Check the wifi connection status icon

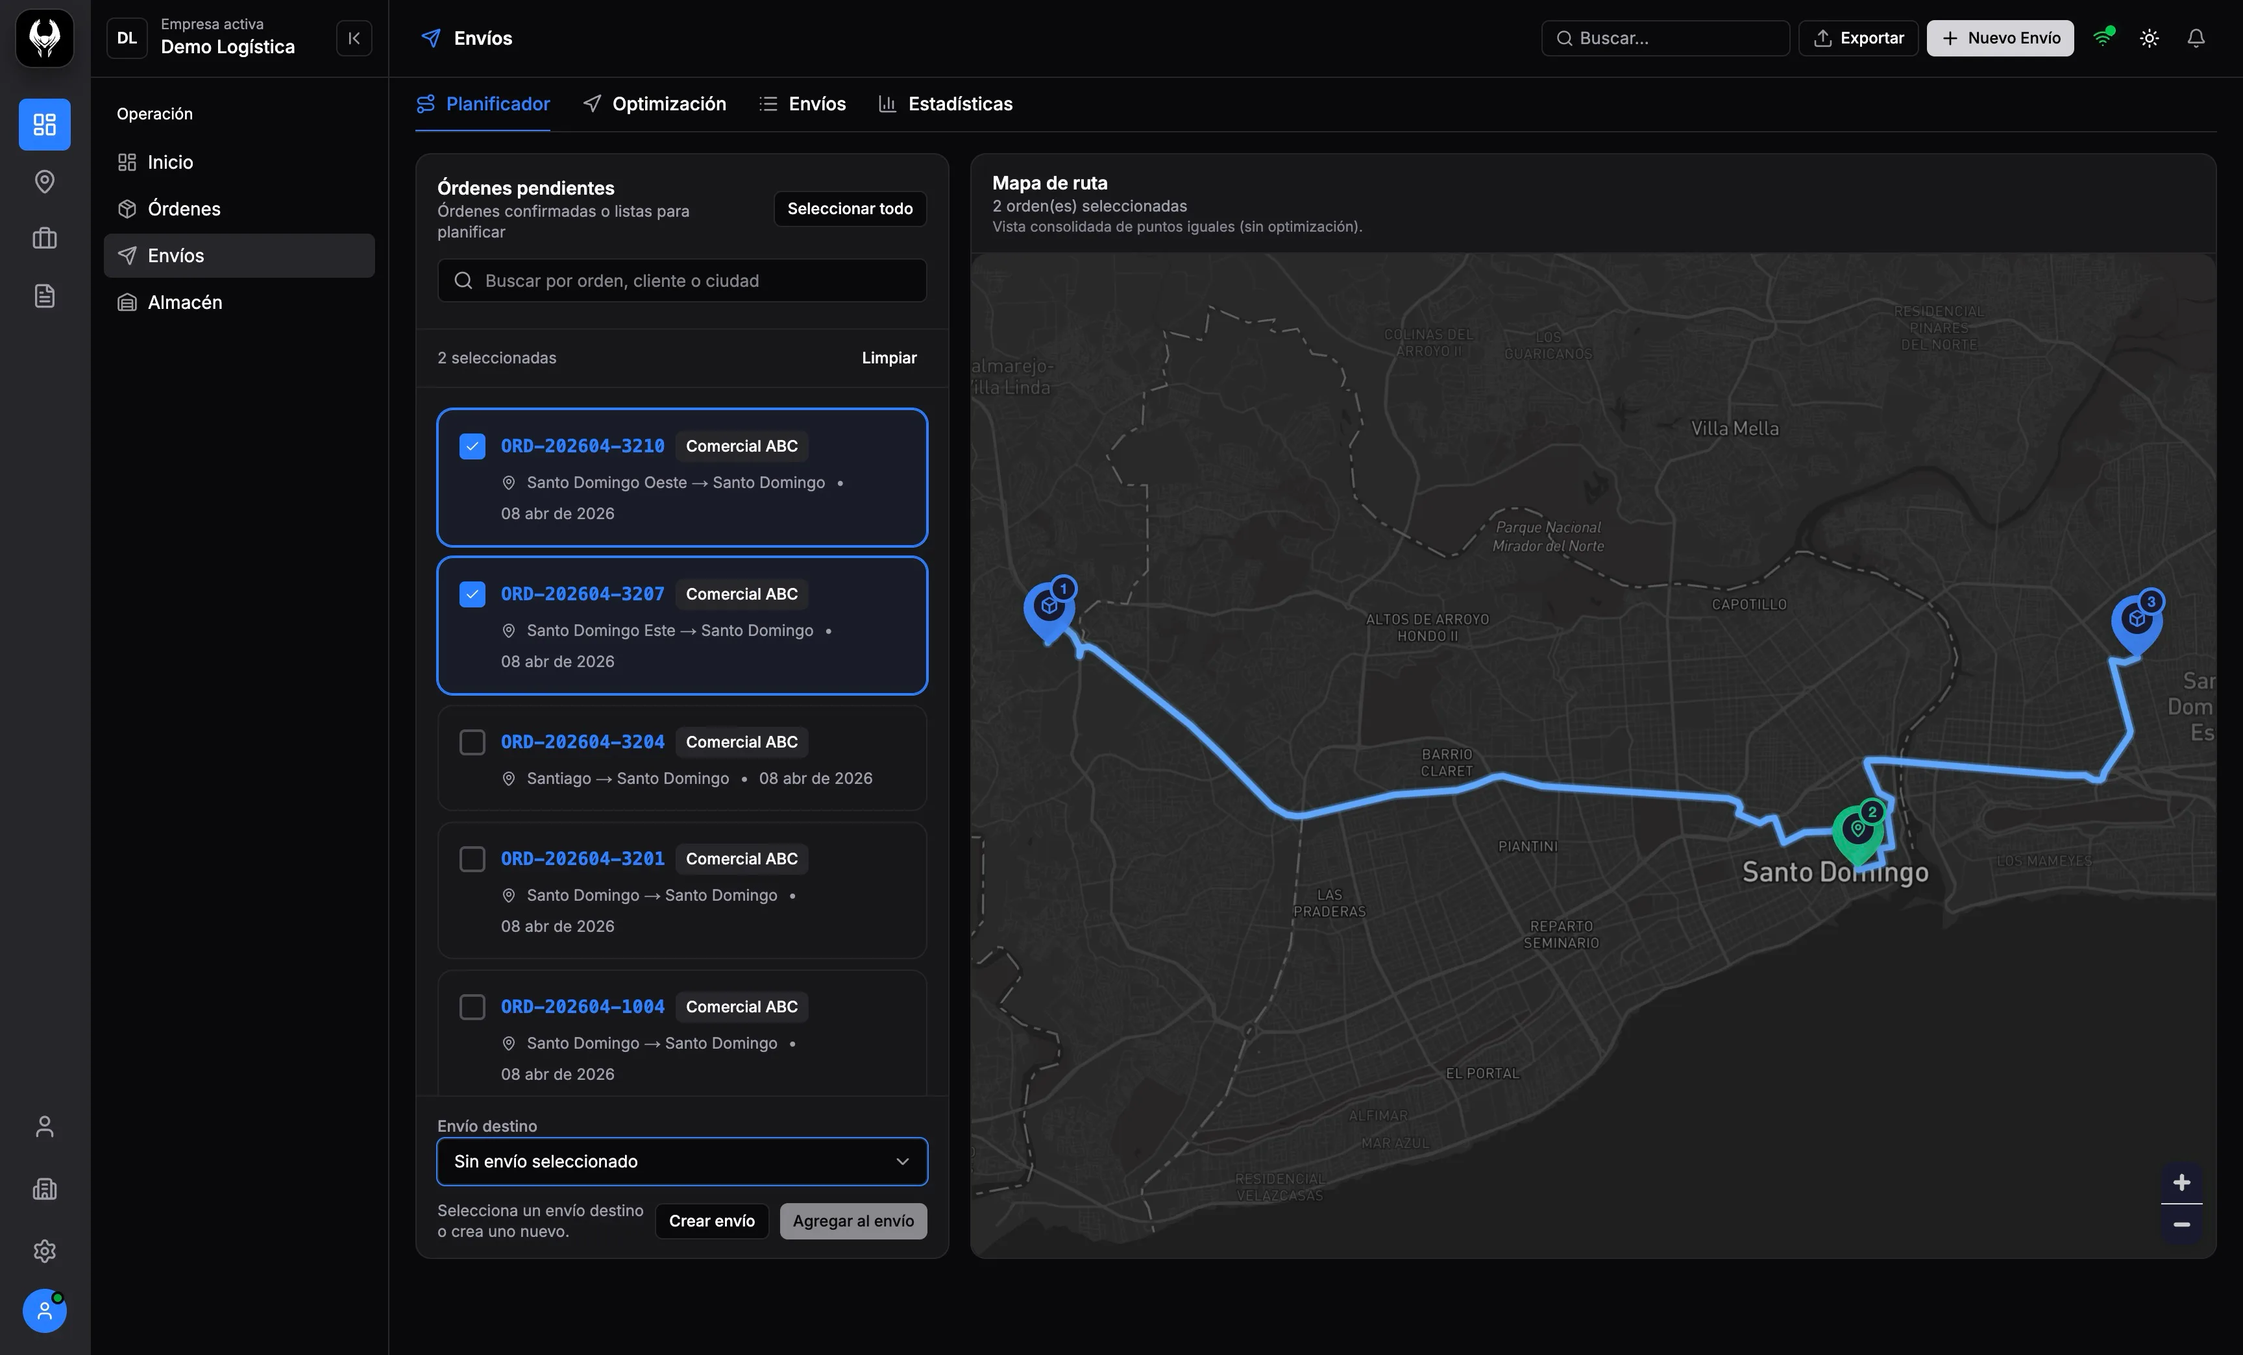coord(2103,37)
